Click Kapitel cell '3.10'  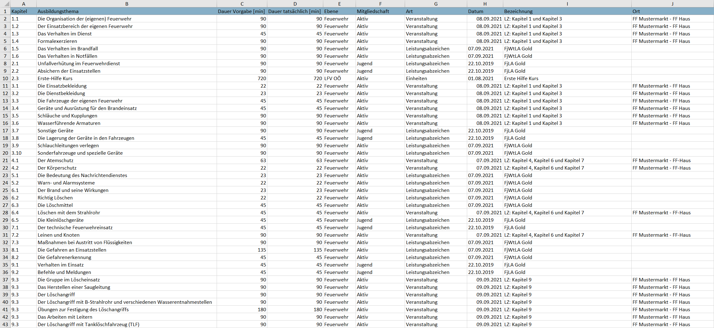tap(24, 153)
